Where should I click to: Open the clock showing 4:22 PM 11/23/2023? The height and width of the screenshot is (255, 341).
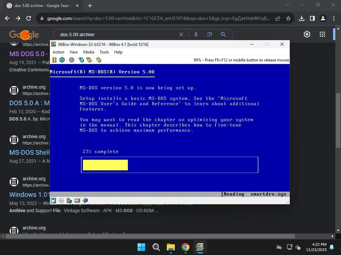click(x=316, y=247)
